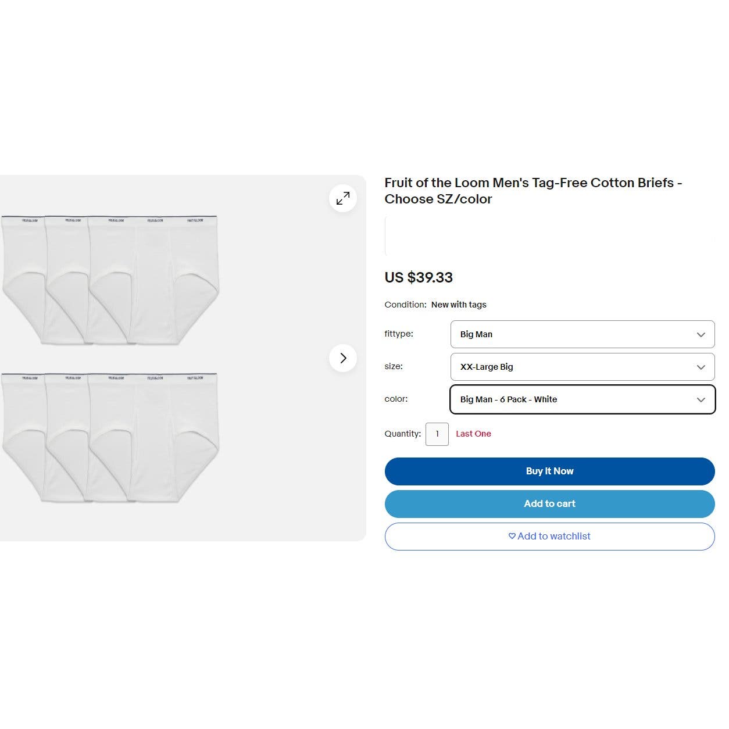Select the Add to watchlist text
Image resolution: width=729 pixels, height=729 pixels.
553,536
